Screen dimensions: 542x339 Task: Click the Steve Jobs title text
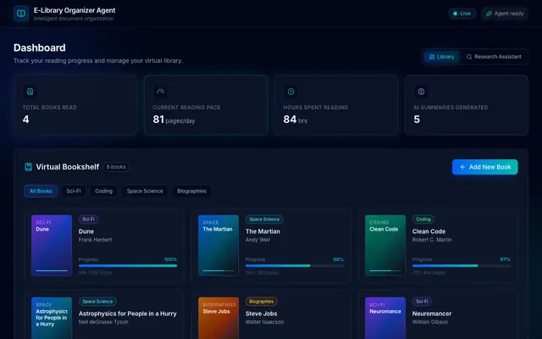click(x=262, y=314)
